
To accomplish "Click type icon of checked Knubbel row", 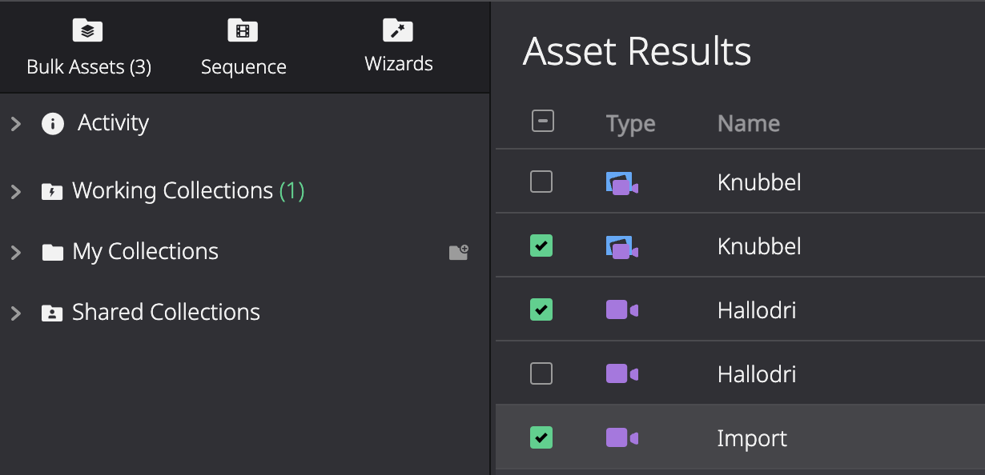I will point(621,247).
